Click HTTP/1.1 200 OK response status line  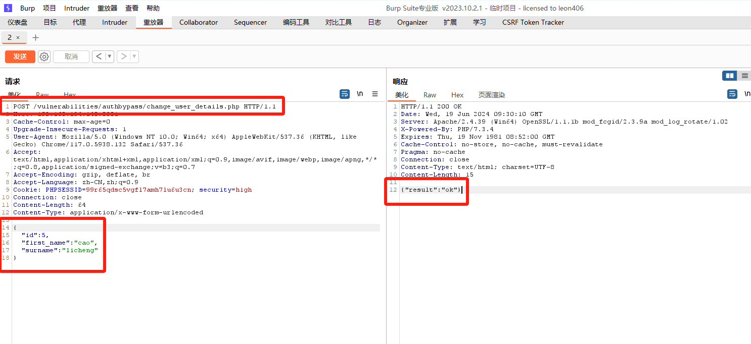[x=431, y=106]
